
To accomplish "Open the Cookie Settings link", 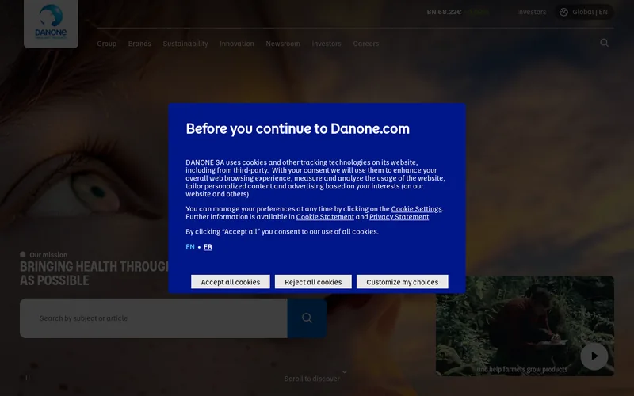I will click(x=416, y=208).
